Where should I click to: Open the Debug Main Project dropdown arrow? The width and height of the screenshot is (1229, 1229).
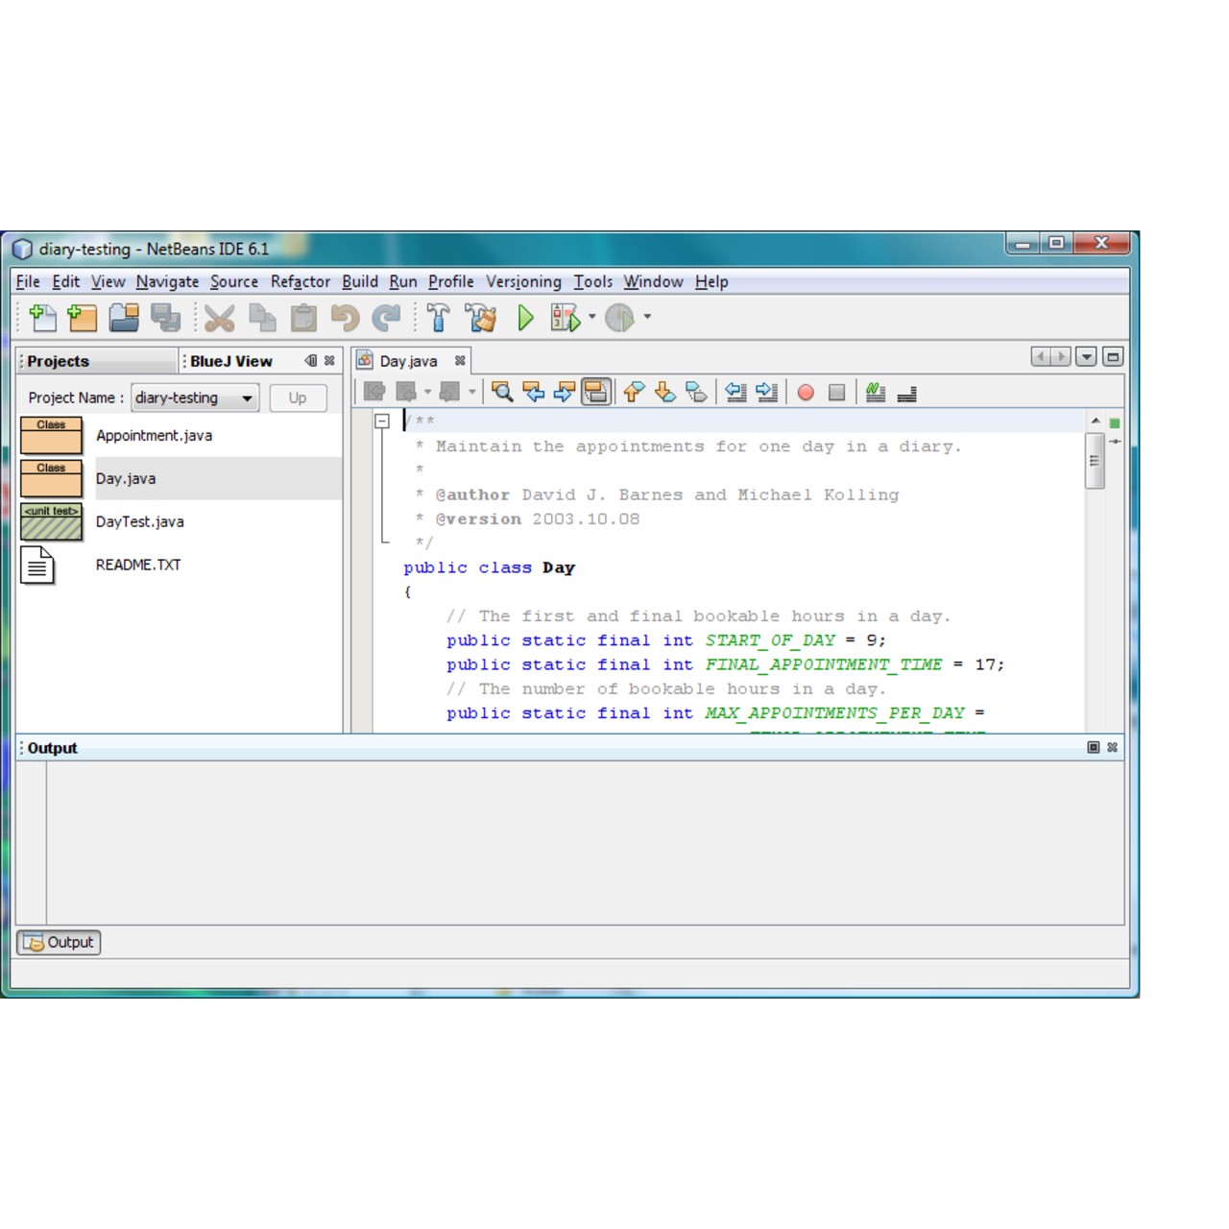(x=591, y=317)
